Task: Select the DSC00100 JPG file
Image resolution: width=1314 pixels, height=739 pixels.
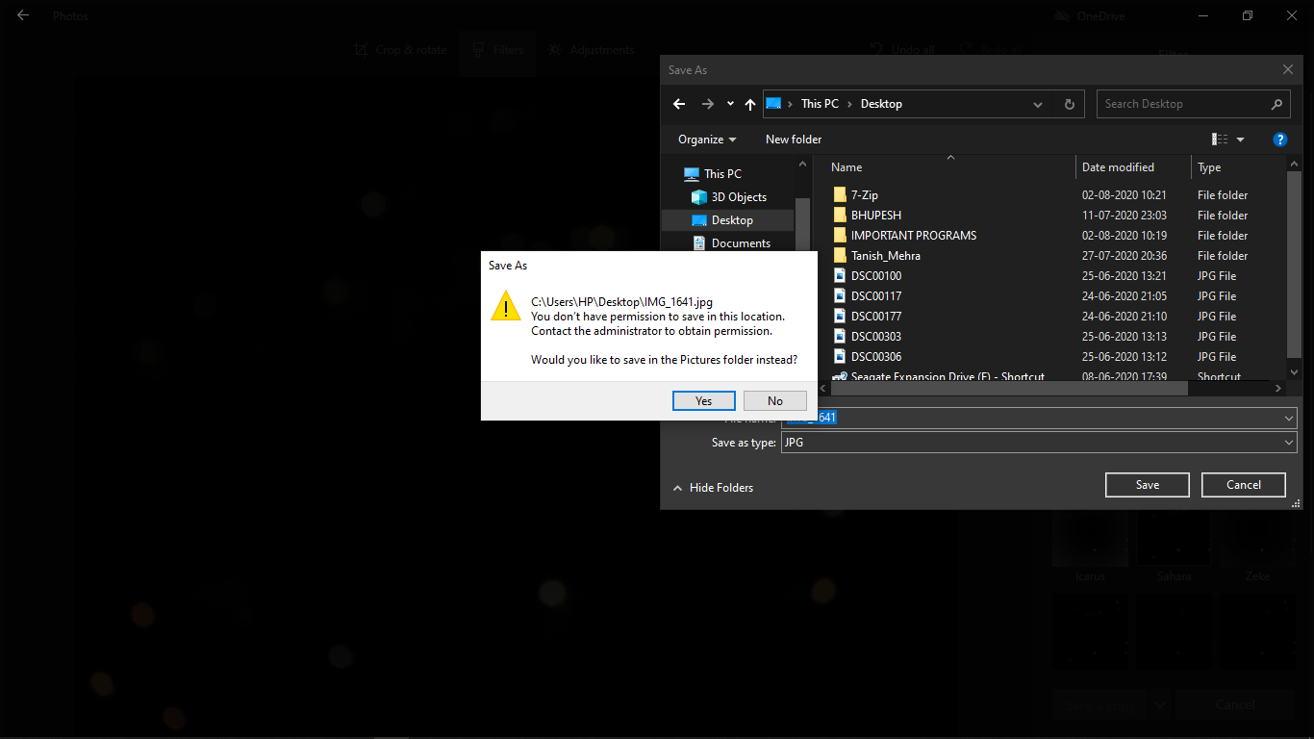Action: click(x=875, y=276)
